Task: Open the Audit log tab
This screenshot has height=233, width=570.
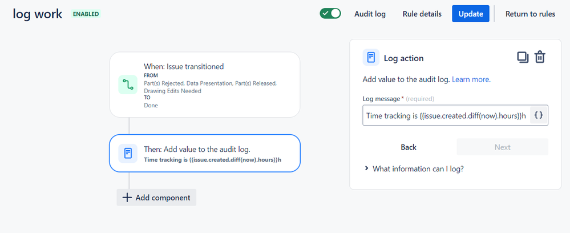Action: point(370,14)
